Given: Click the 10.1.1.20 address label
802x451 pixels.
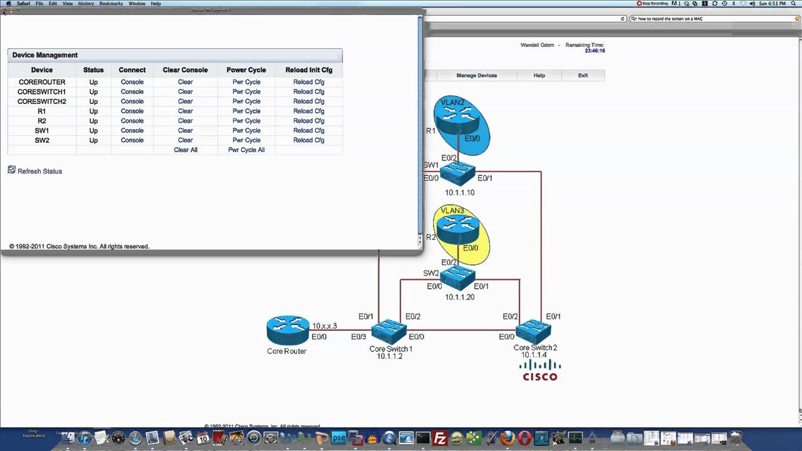Looking at the screenshot, I should click(459, 297).
